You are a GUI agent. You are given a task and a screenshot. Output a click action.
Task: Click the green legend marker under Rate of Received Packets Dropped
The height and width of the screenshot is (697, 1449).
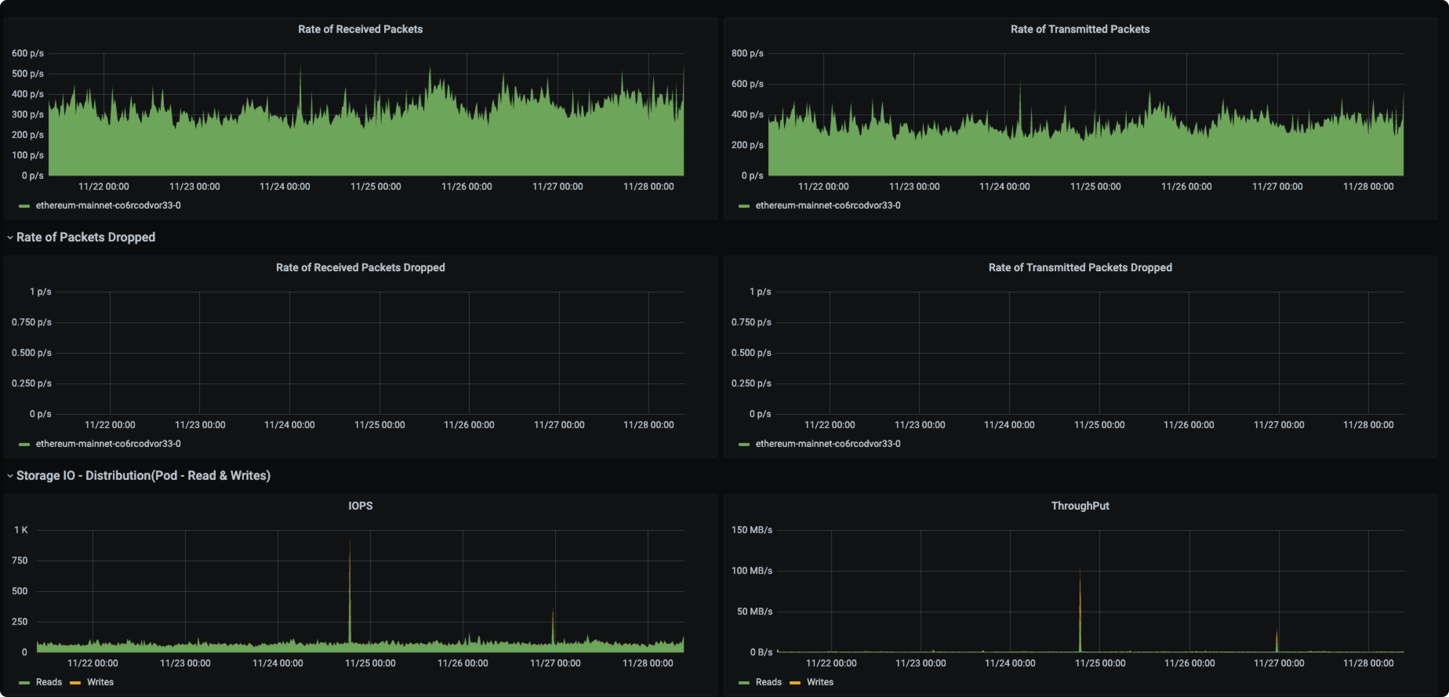24,444
